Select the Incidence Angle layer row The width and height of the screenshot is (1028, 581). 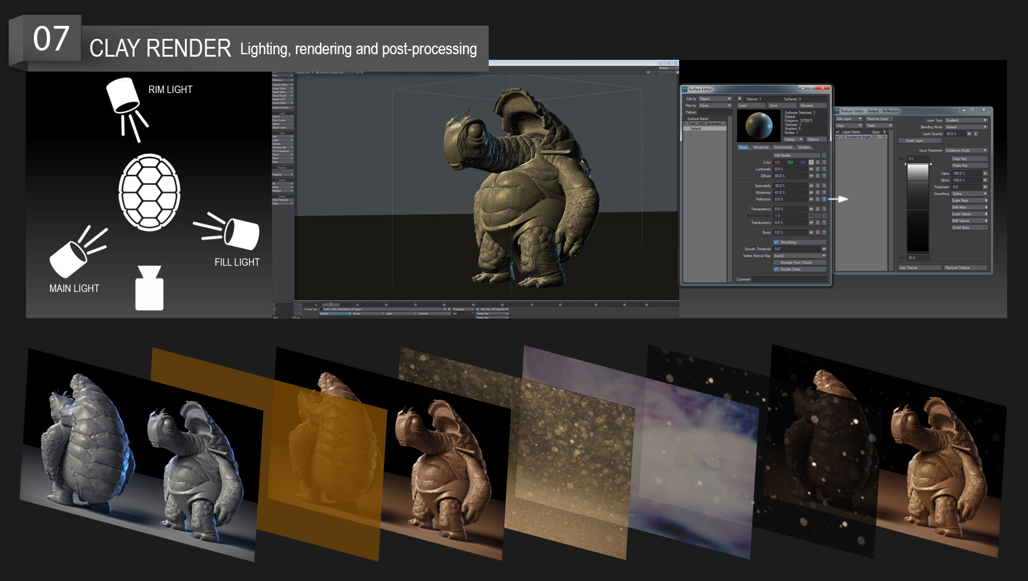pyautogui.click(x=861, y=137)
